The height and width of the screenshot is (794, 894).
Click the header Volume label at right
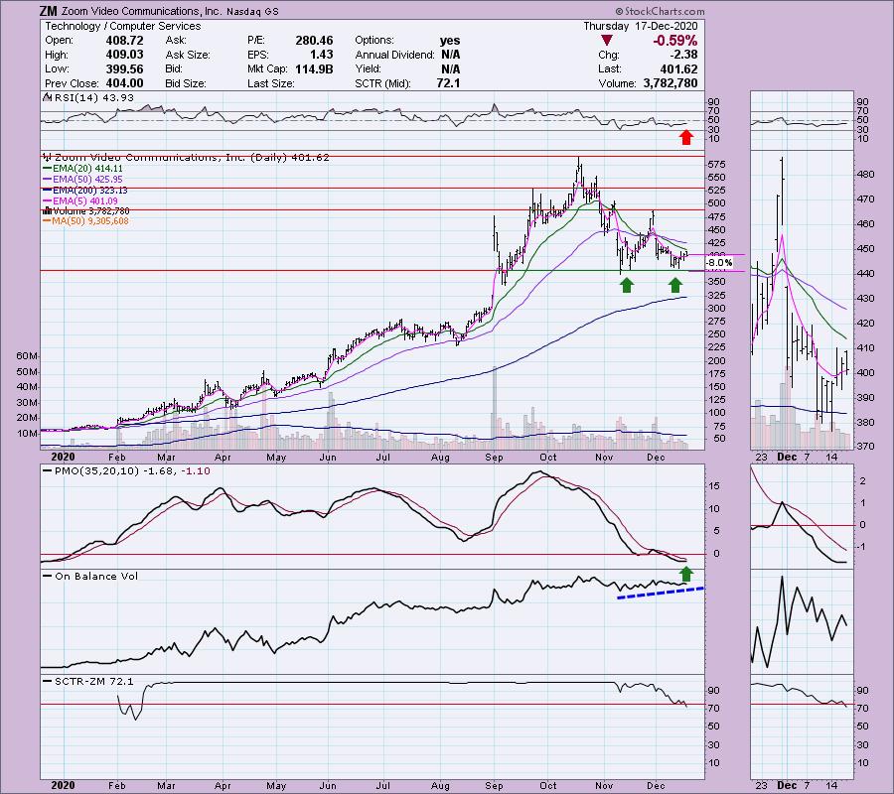point(618,83)
